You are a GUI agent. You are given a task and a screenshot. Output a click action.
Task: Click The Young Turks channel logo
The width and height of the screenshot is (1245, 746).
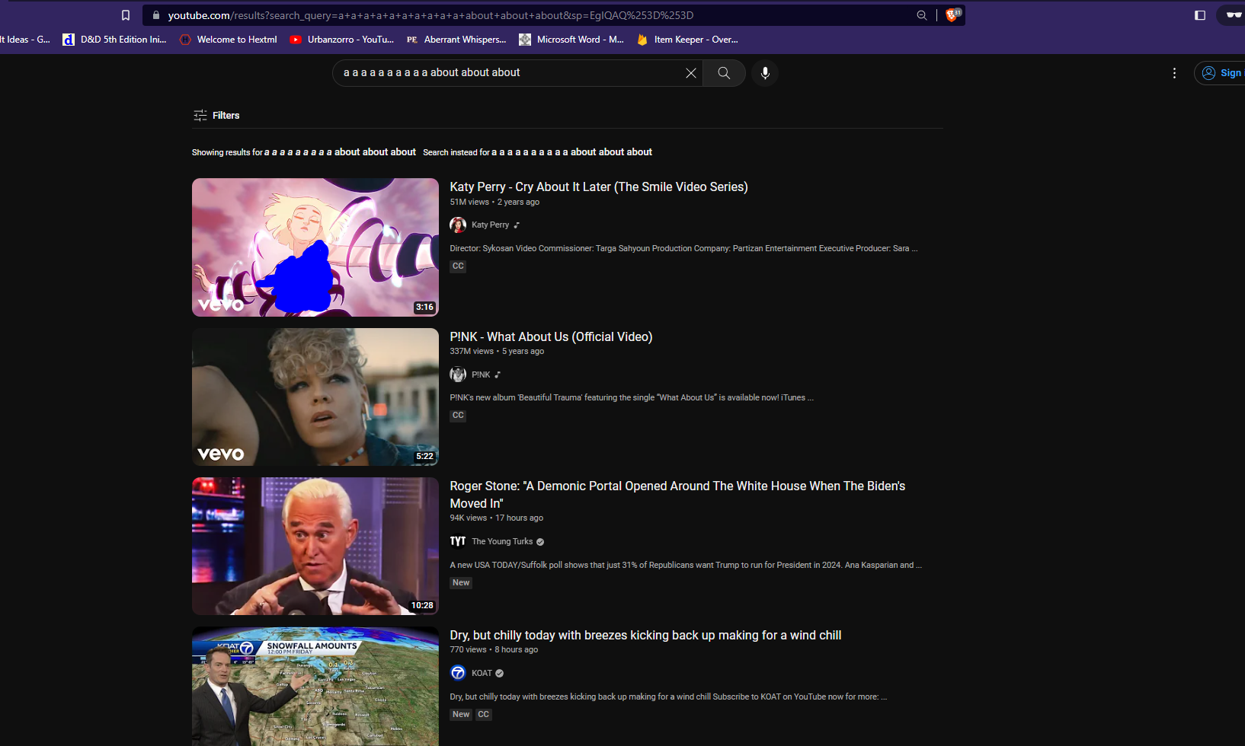[x=458, y=541]
